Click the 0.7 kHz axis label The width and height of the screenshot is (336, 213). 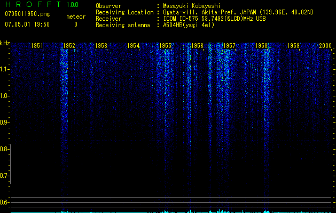tap(4, 176)
